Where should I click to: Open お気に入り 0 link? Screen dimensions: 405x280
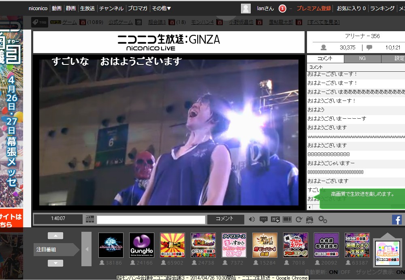pyautogui.click(x=351, y=8)
